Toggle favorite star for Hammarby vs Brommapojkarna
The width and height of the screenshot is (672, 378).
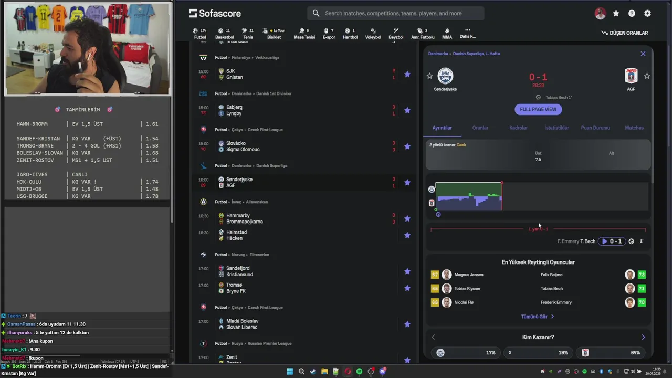point(407,218)
